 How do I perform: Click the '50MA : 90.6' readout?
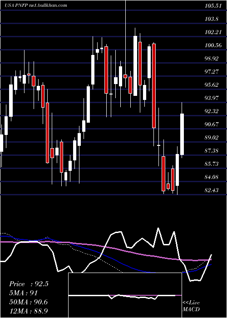[28, 302]
